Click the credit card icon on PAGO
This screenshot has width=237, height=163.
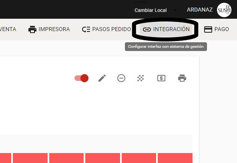pos(208,29)
